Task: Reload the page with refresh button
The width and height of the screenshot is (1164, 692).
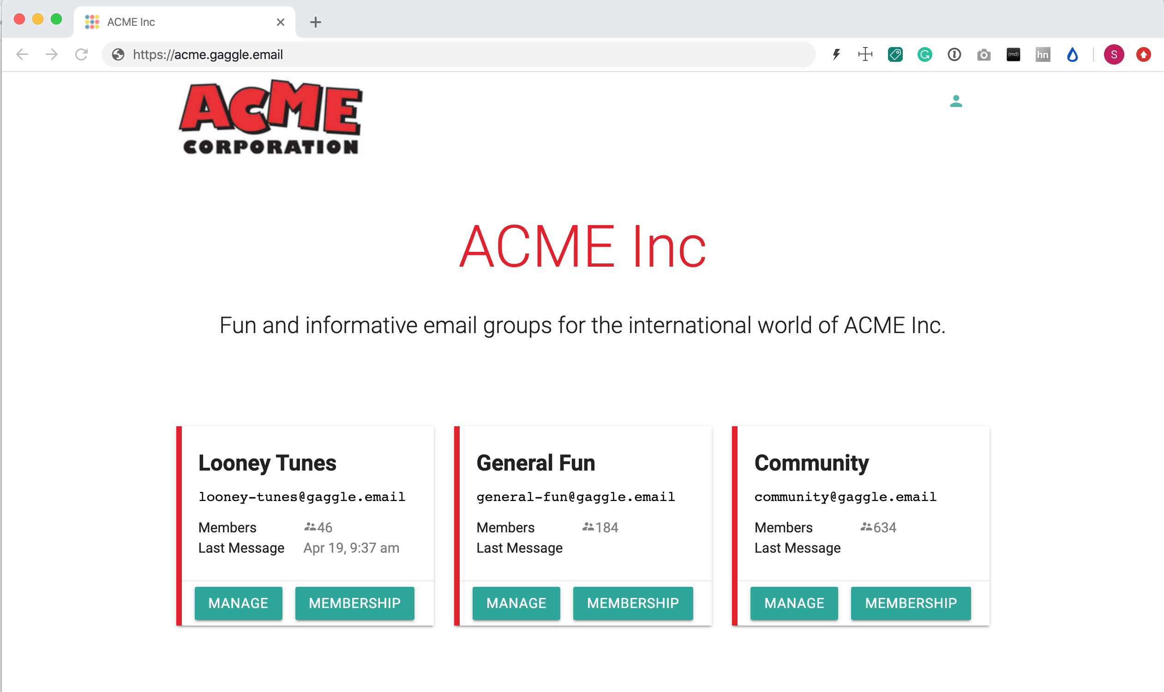Action: (x=81, y=54)
